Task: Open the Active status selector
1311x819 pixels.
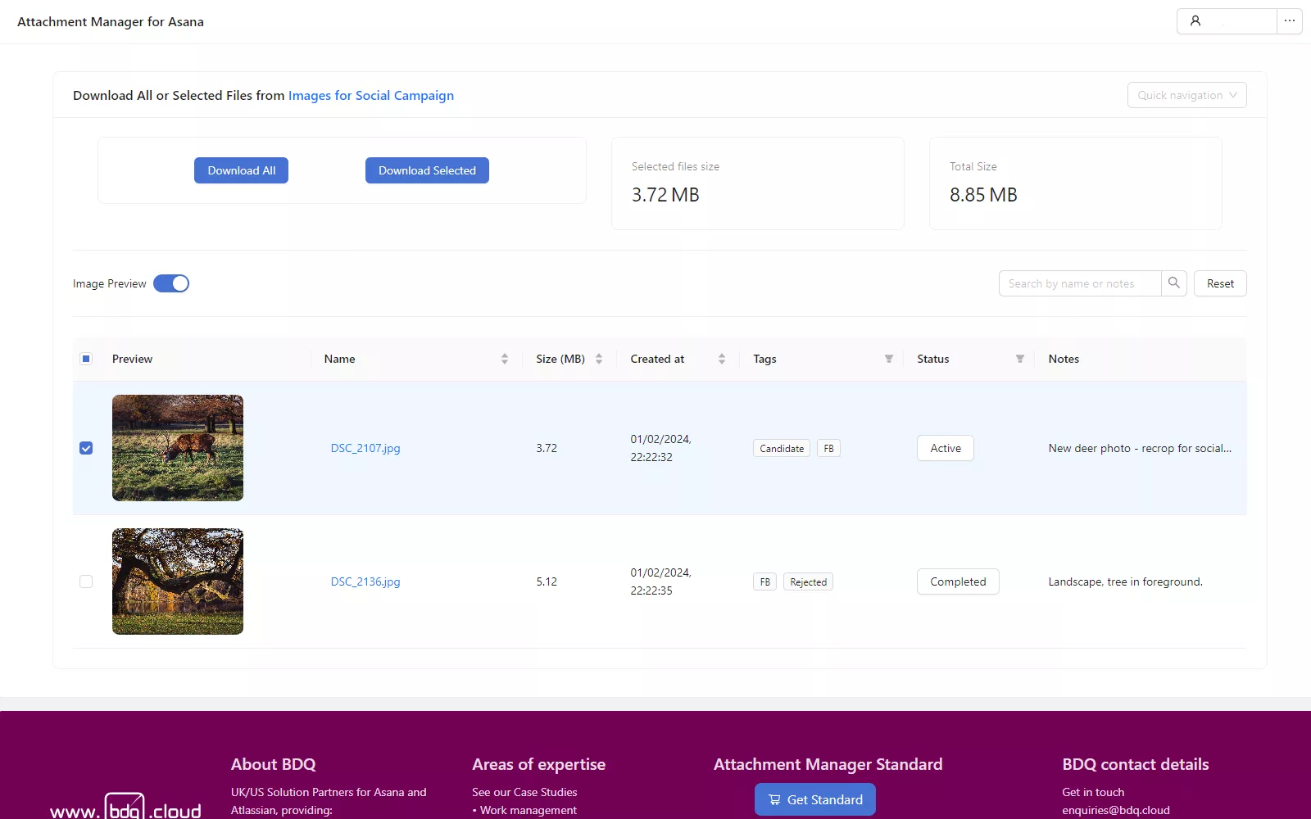Action: (945, 448)
